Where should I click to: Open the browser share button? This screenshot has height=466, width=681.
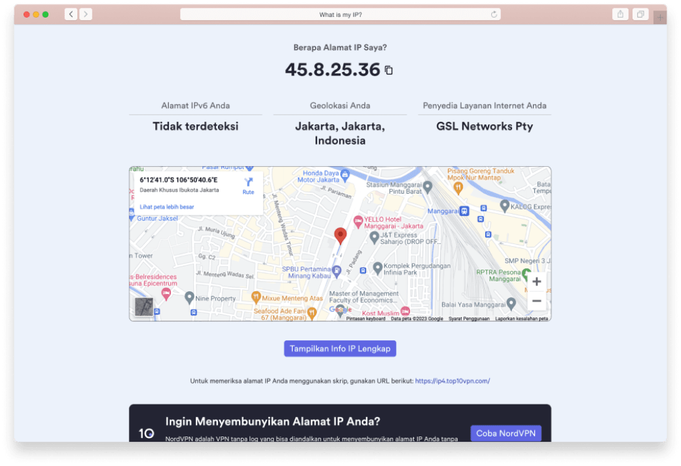point(620,14)
